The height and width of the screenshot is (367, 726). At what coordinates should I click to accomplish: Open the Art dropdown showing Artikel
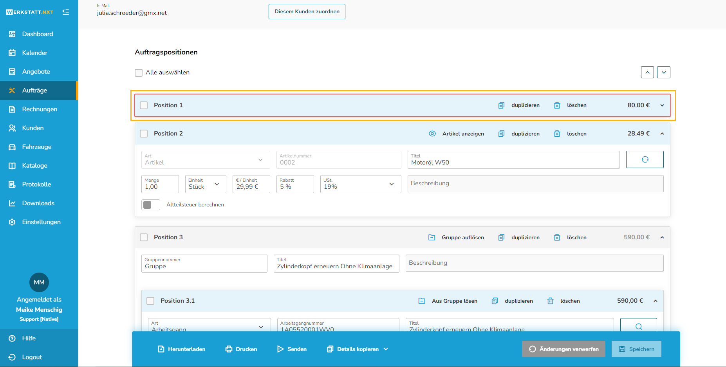point(206,160)
